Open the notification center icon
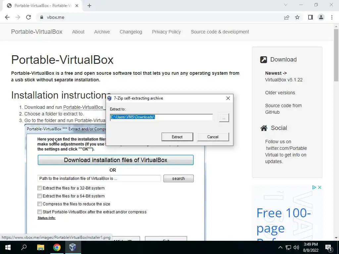This screenshot has width=339, height=254. click(328, 247)
